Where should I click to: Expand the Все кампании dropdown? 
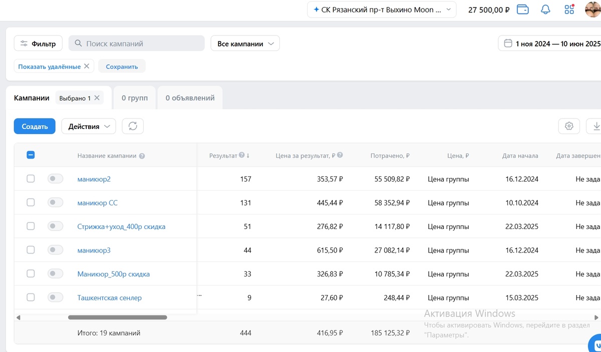pos(245,43)
